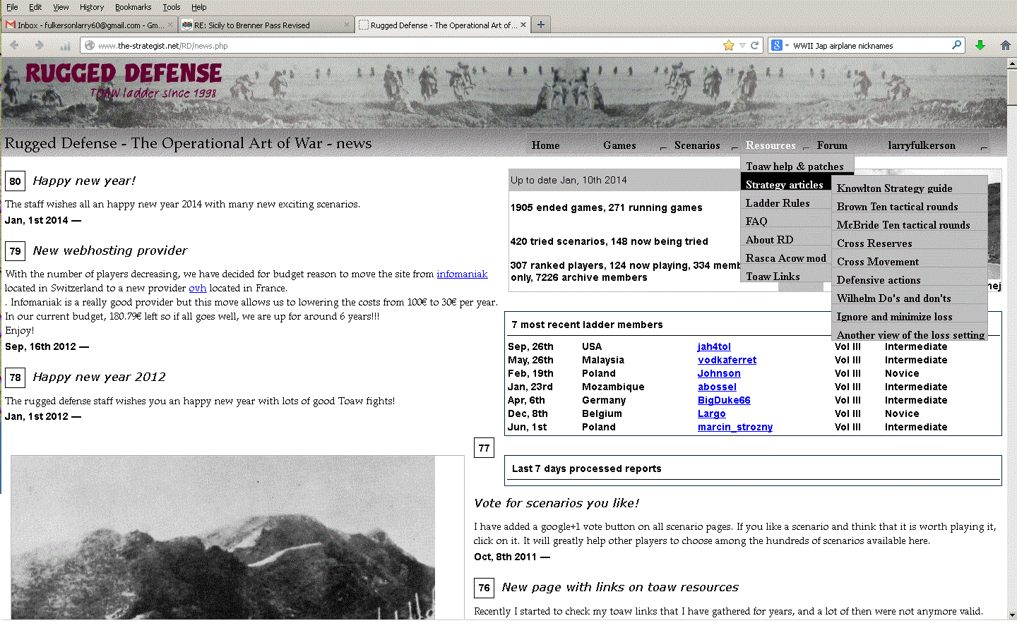Viewport: 1017px width, 635px height.
Task: Close the RE: Sicily to Brenner Pass tab
Action: (347, 25)
